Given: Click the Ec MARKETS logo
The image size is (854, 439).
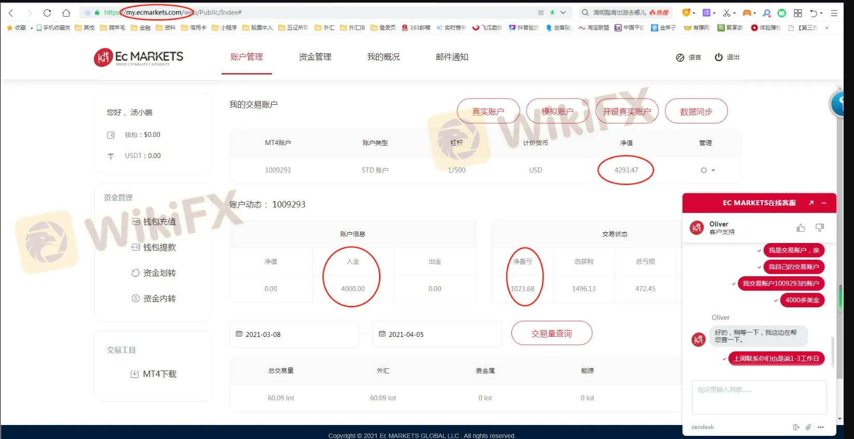Looking at the screenshot, I should pos(139,57).
